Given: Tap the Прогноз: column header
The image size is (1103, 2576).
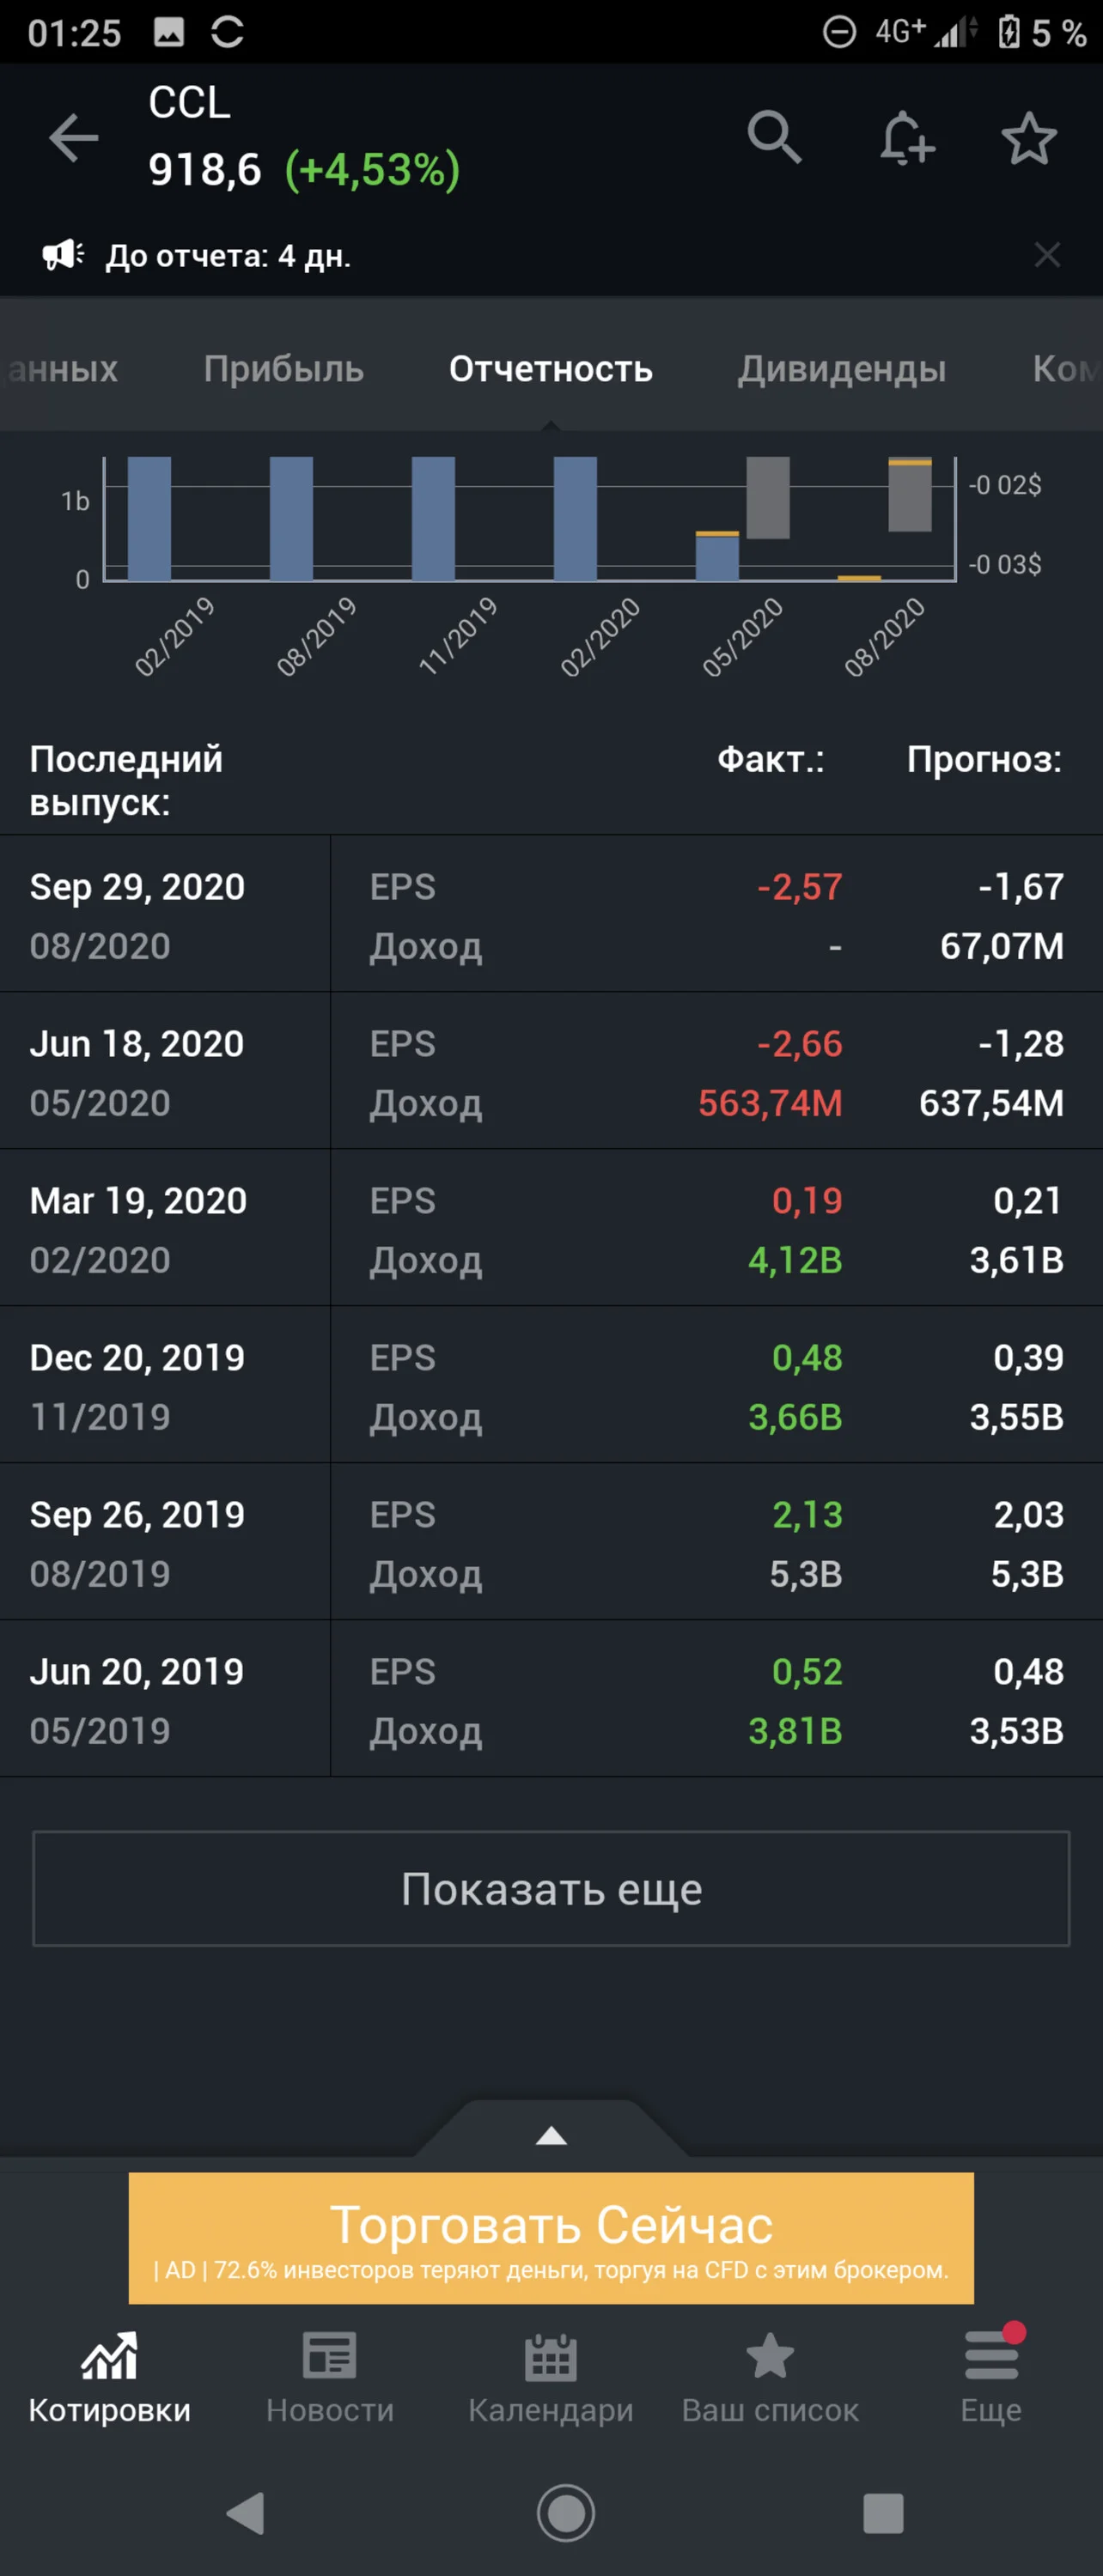Looking at the screenshot, I should tap(984, 759).
